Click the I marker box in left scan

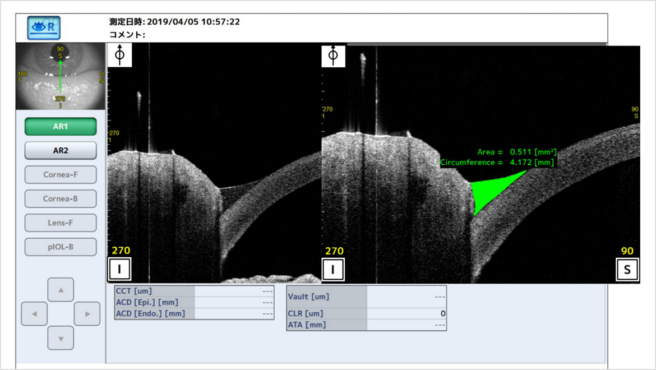119,270
